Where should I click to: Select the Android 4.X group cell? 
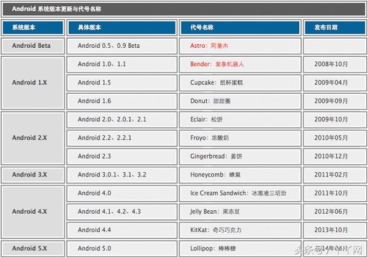coord(33,212)
